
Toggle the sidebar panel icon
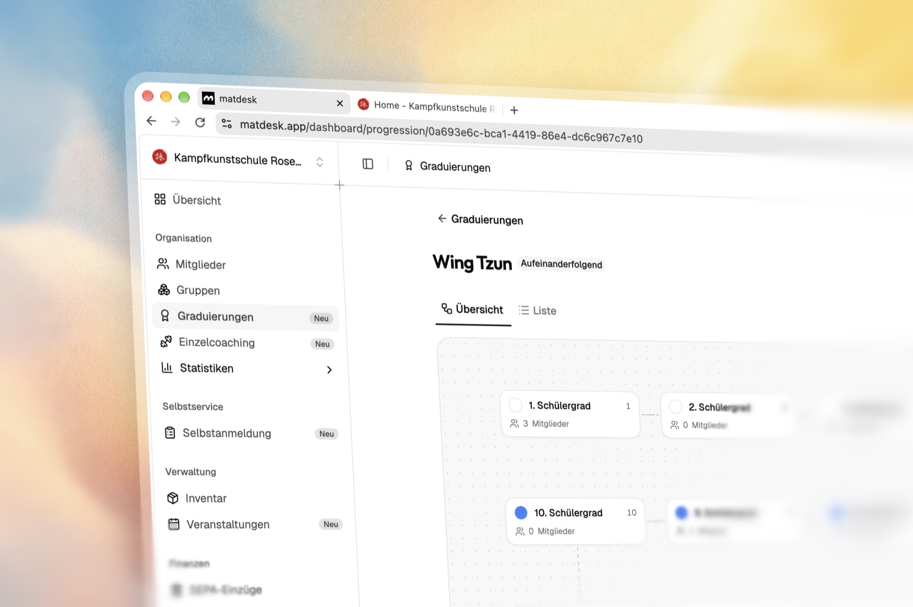click(368, 164)
